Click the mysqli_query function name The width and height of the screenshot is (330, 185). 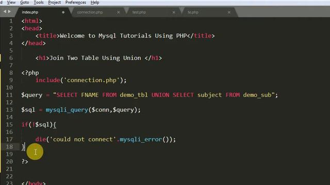[67, 109]
